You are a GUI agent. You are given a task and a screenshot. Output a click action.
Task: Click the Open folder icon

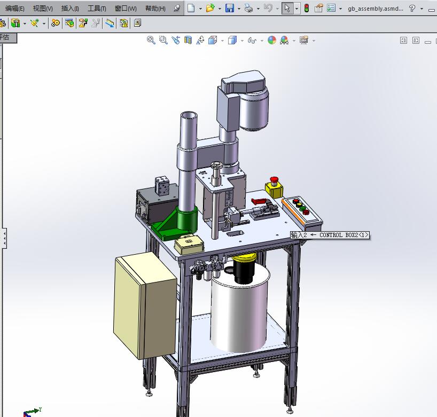[209, 8]
